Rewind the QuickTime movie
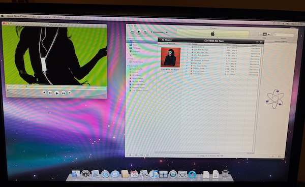 pyautogui.click(x=50, y=93)
